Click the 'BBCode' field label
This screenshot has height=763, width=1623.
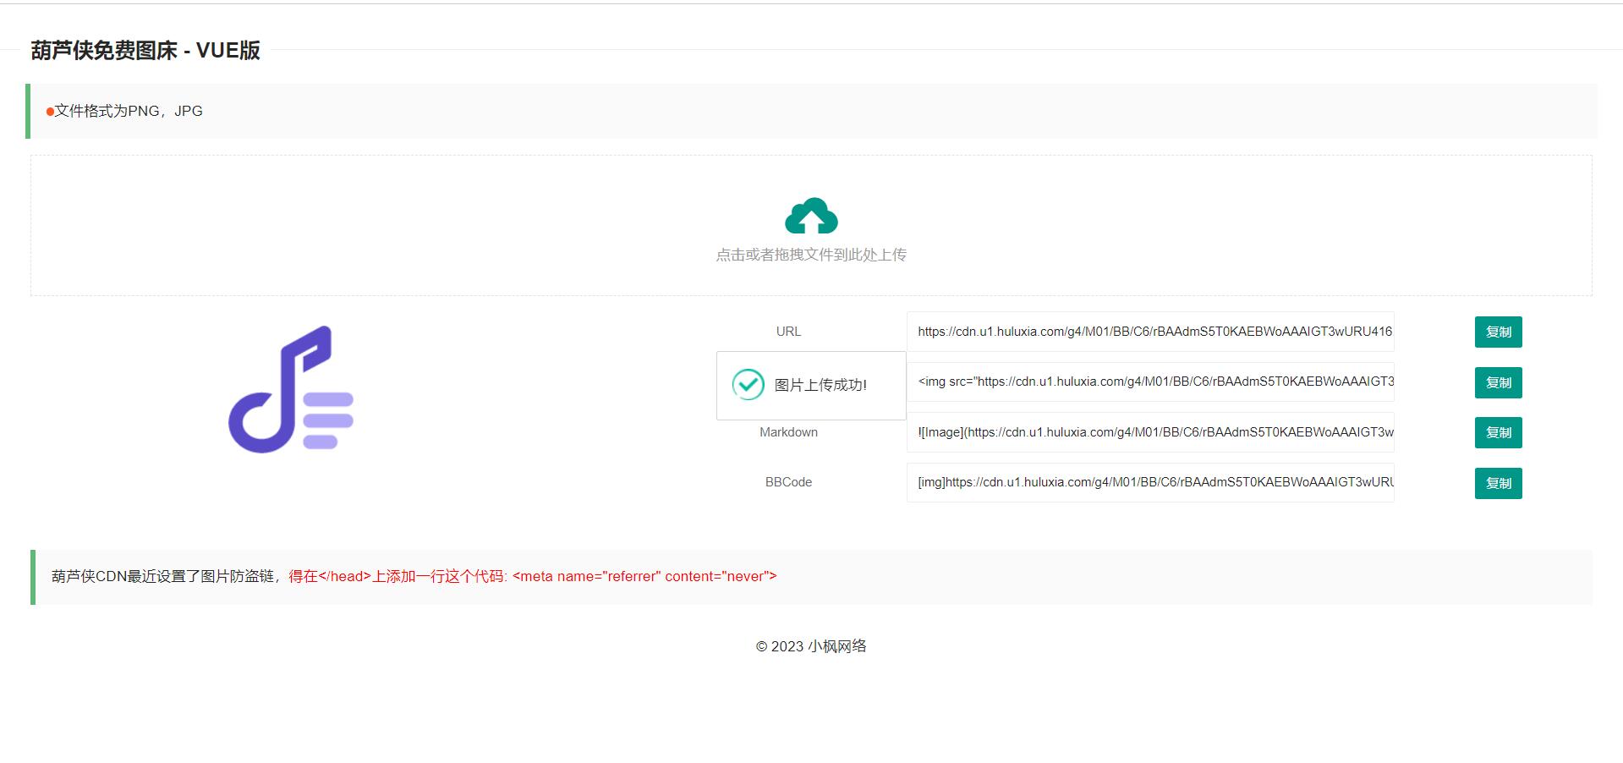[x=788, y=482]
